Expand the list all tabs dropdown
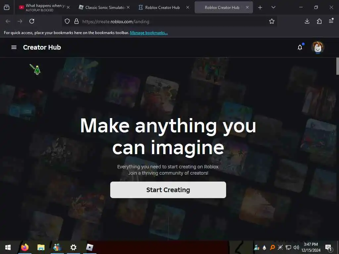The image size is (339, 254). [273, 7]
